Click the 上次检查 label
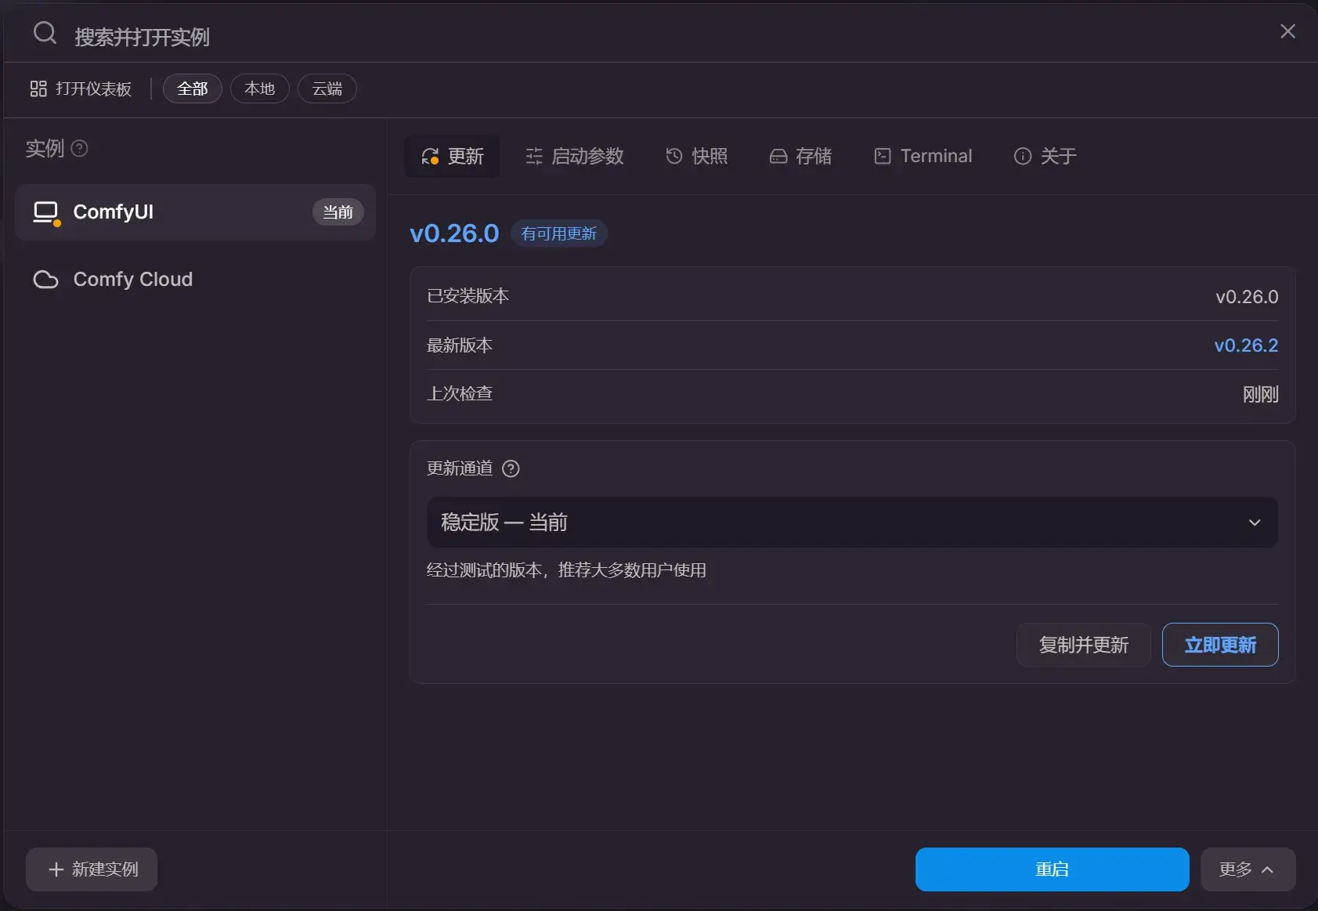The image size is (1318, 911). [459, 393]
